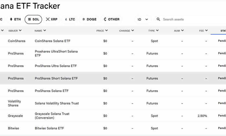The width and height of the screenshot is (226, 136).
Task: Select the ProShares Short Solana ETF row
Action: [113, 78]
